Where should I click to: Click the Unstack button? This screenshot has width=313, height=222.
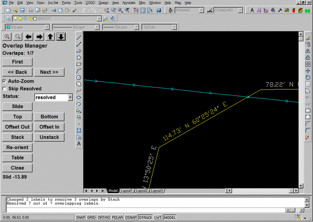49,137
